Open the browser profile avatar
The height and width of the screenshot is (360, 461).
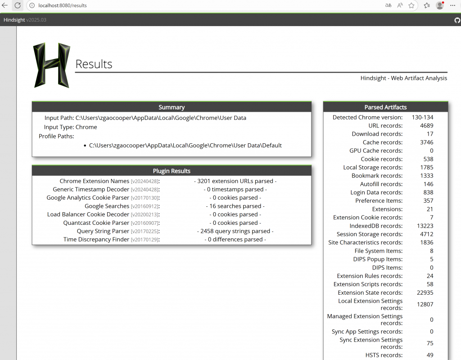tap(440, 5)
